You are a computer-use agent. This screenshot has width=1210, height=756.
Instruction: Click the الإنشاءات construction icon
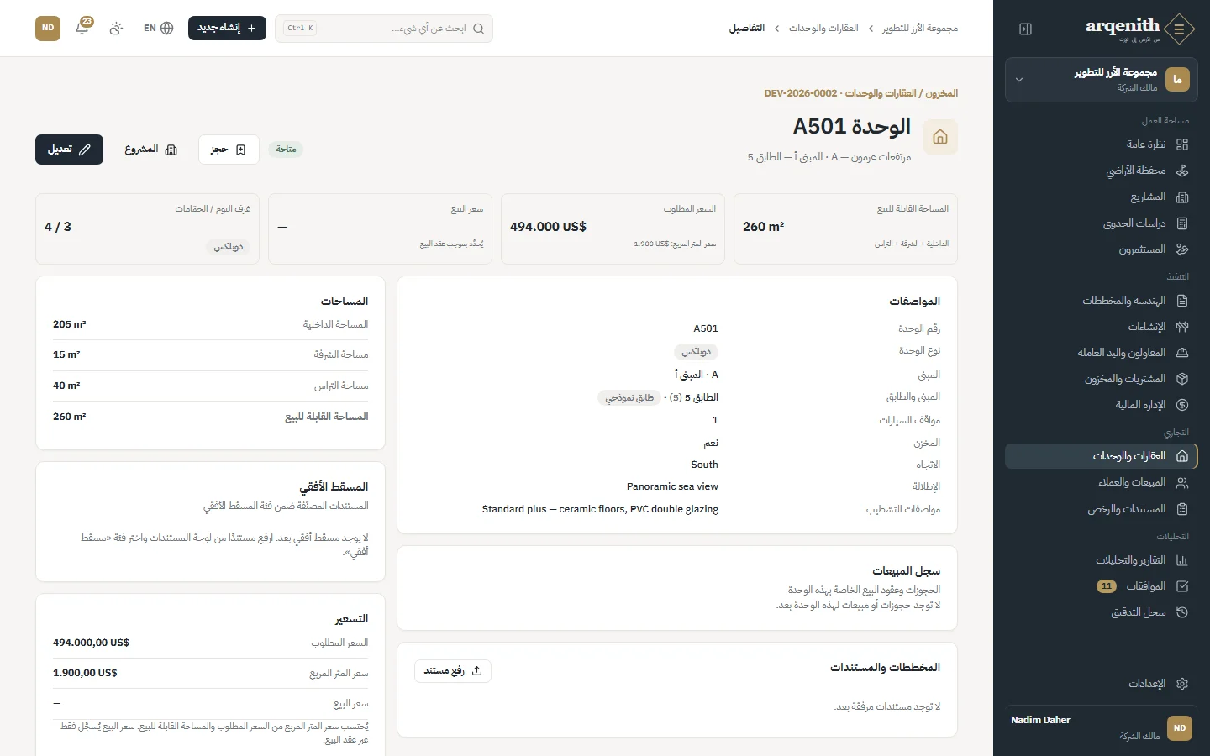click(1182, 327)
